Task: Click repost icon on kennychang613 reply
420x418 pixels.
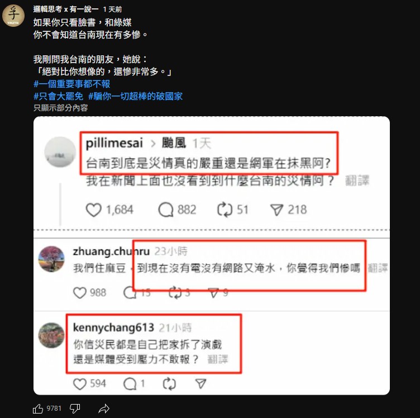Action: 169,384
